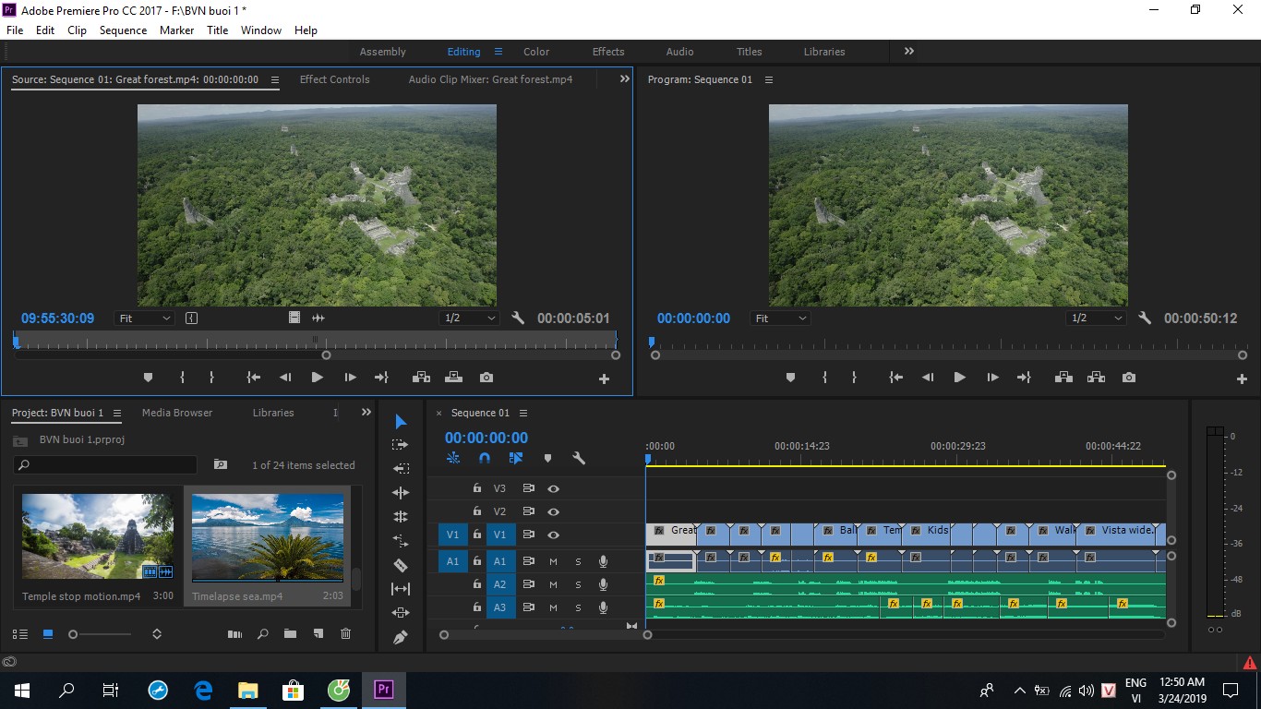The height and width of the screenshot is (709, 1261).
Task: Switch to Effect Controls tab
Action: pos(334,79)
